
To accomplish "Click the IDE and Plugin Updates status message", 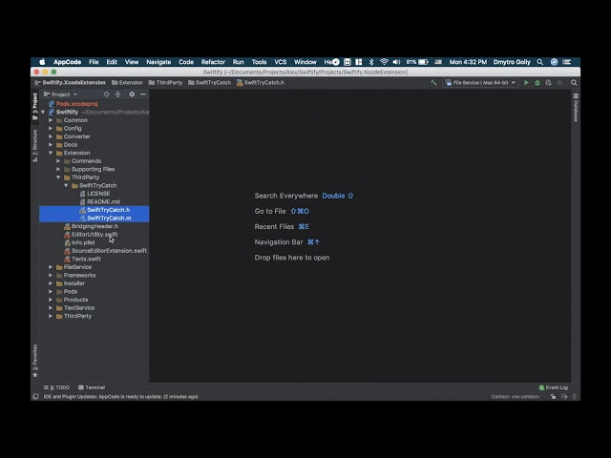I will point(121,397).
